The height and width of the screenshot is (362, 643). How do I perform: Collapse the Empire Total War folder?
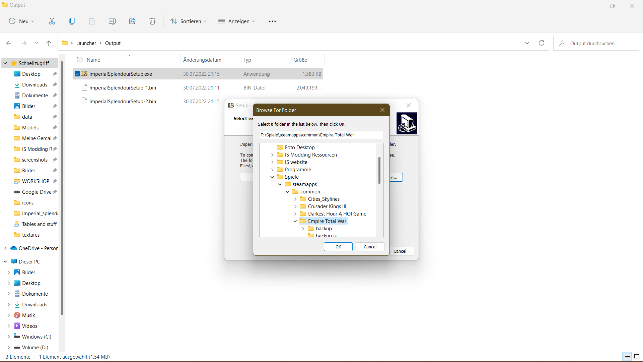(295, 221)
